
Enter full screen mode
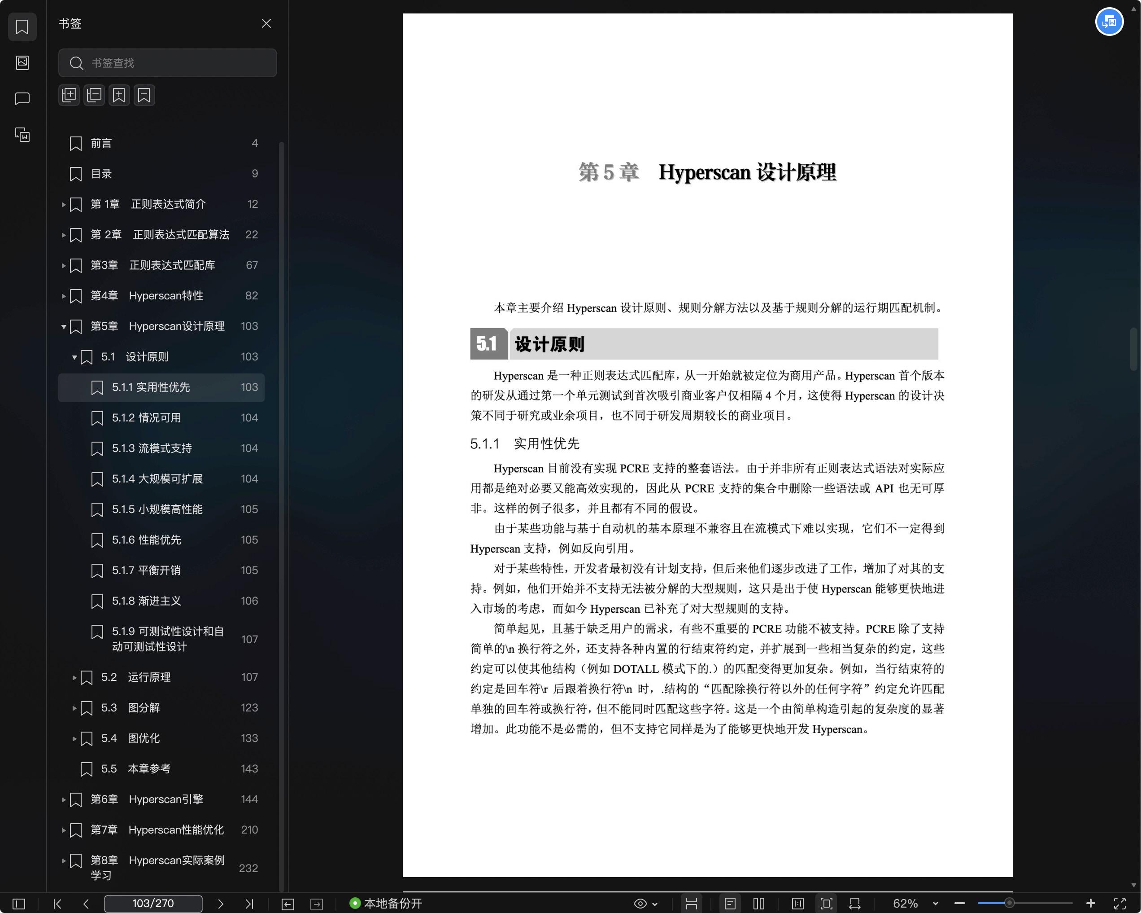pyautogui.click(x=1120, y=904)
